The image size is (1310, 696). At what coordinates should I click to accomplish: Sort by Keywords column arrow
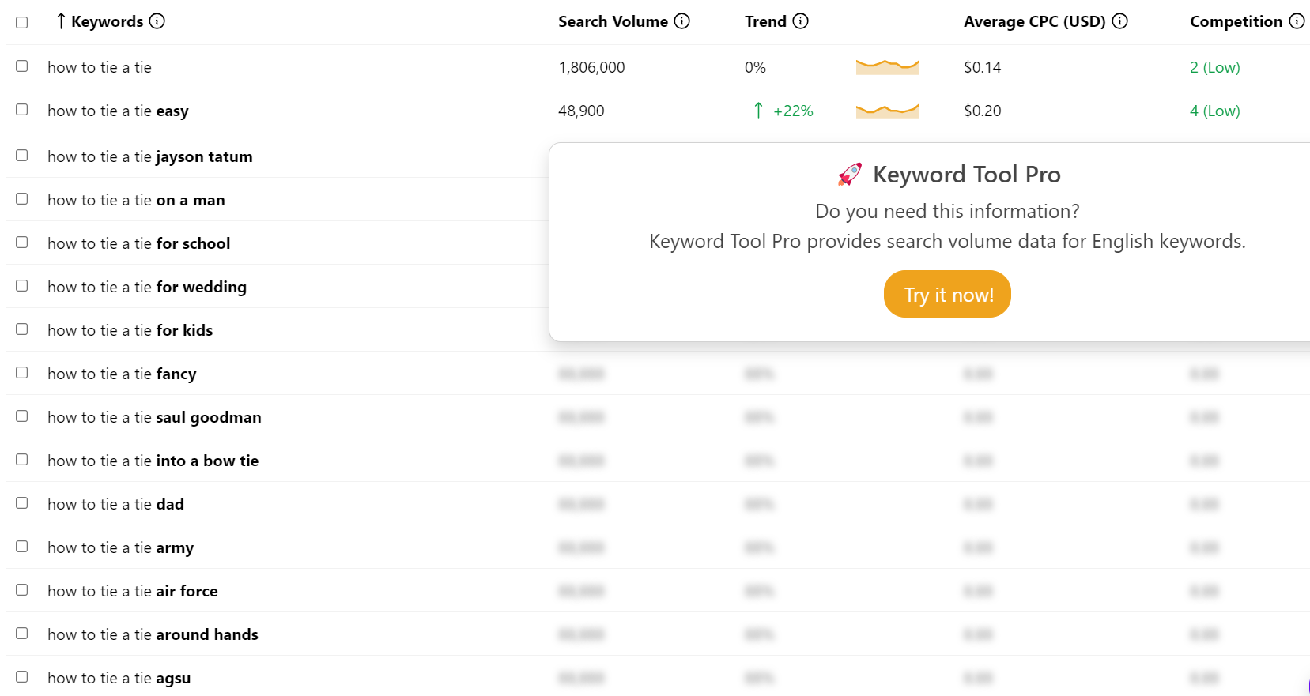click(x=61, y=21)
